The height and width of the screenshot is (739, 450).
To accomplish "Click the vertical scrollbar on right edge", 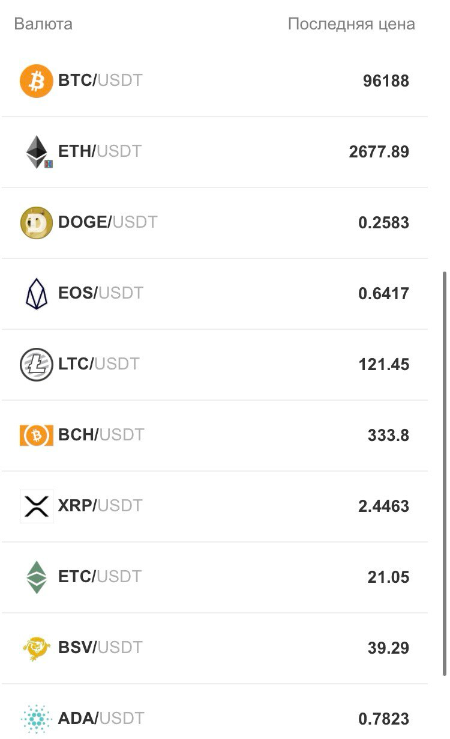I will coord(443,472).
